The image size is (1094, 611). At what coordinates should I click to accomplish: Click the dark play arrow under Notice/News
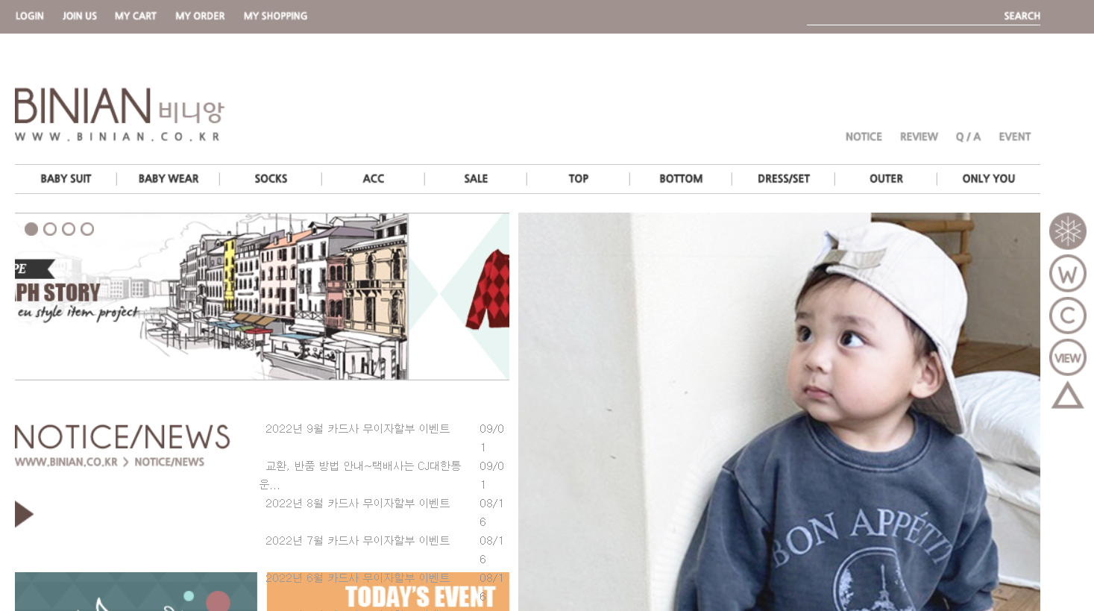pyautogui.click(x=24, y=514)
